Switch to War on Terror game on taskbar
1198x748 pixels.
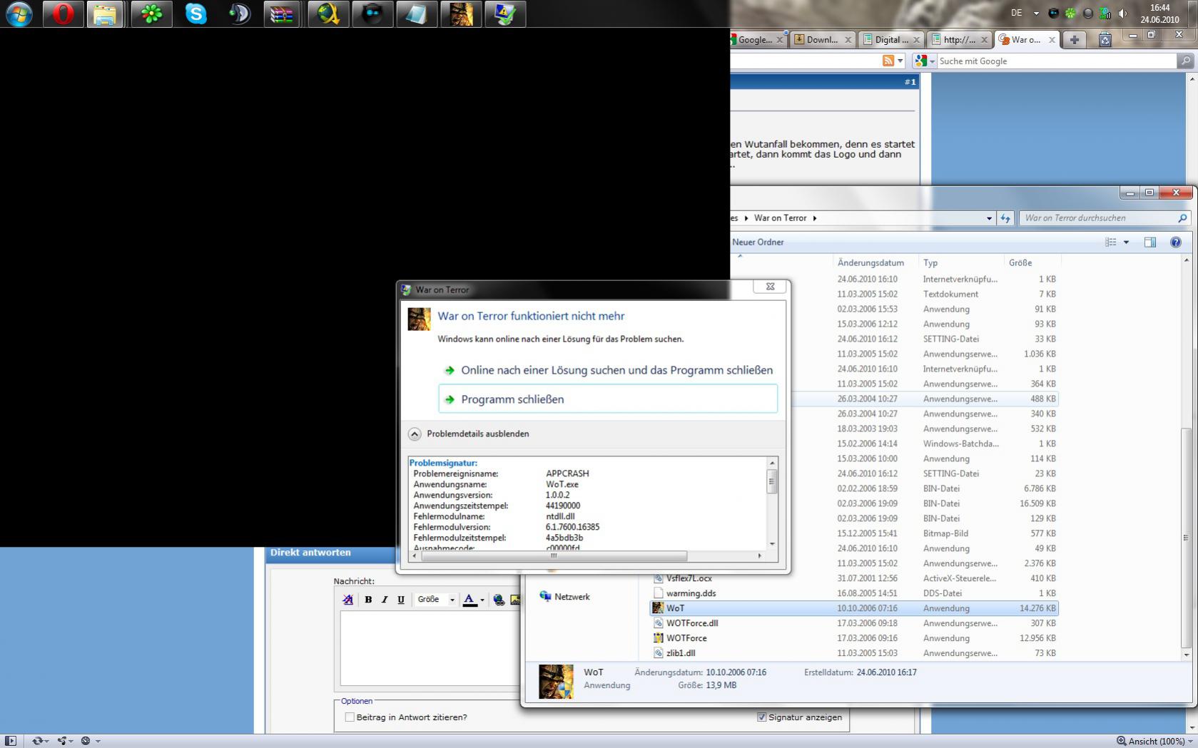[x=461, y=14]
